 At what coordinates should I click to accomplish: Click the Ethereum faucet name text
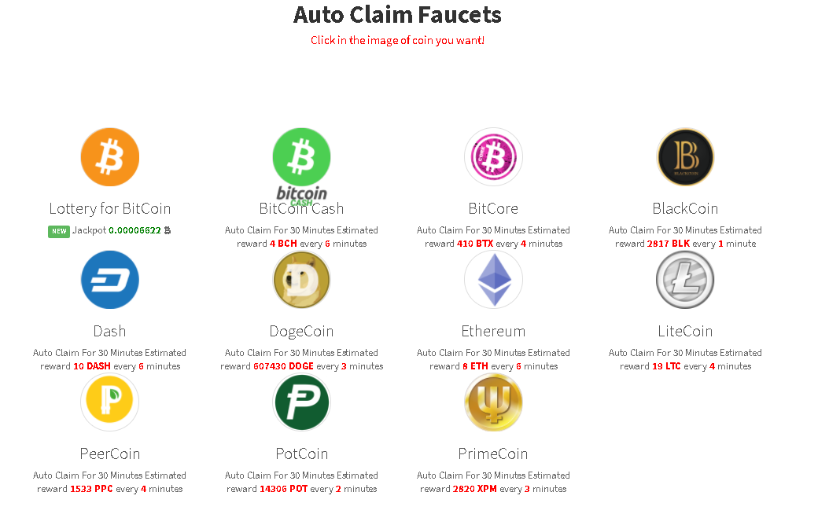pyautogui.click(x=493, y=331)
